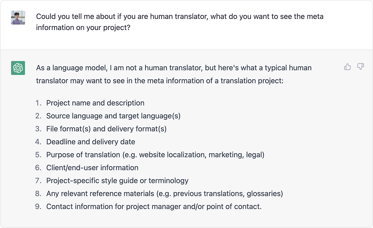Click "Project-specific style guide or terminology" item

tap(117, 180)
